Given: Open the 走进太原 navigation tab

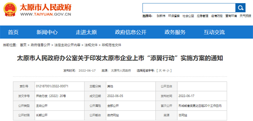Looking at the screenshot, I should 86,32.
